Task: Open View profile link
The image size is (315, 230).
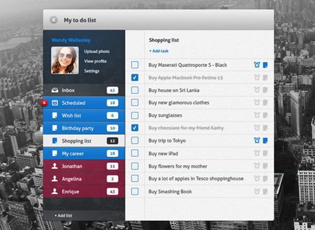Action: pos(95,61)
